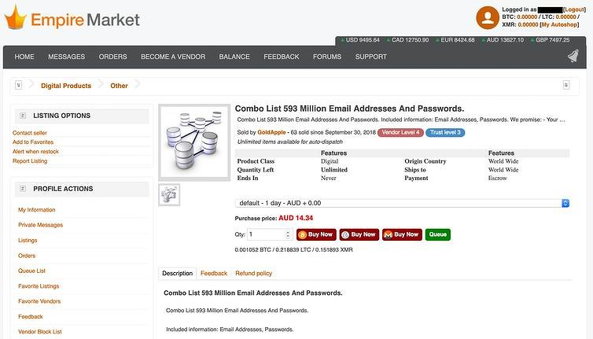Open Vendor Block List link
Viewport: 593px width, 339px height.
40,332
